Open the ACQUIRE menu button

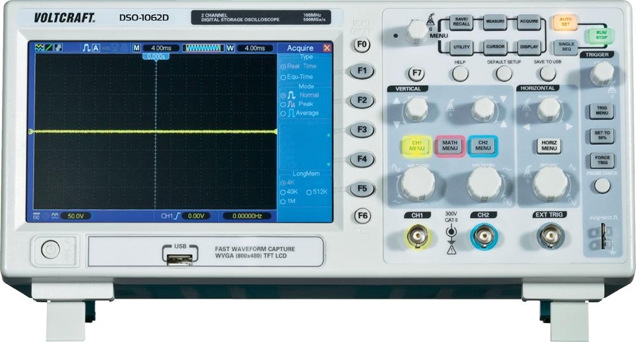click(529, 22)
